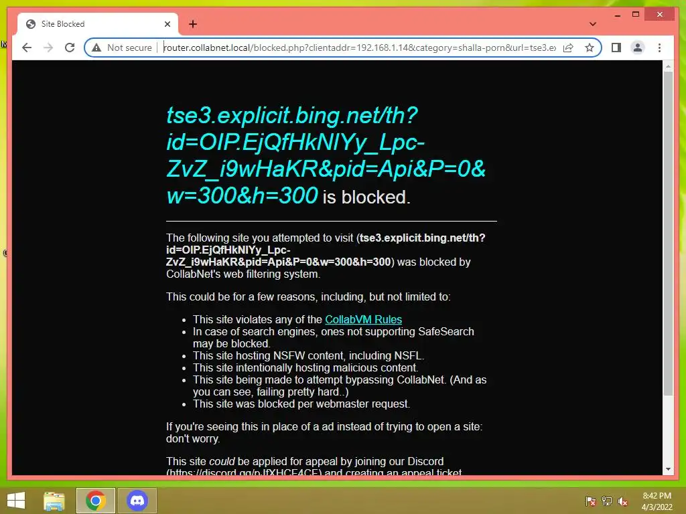Click the scroll up arrow
Viewport: 686px width, 514px height.
tap(668, 66)
